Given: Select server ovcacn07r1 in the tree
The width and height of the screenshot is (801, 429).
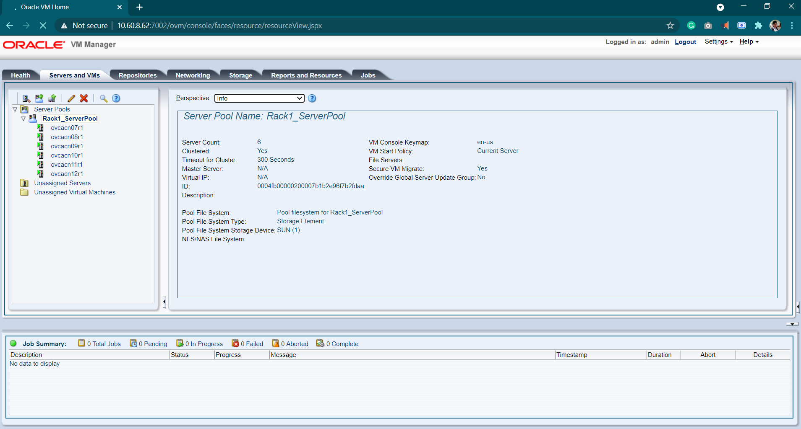Looking at the screenshot, I should coord(67,128).
